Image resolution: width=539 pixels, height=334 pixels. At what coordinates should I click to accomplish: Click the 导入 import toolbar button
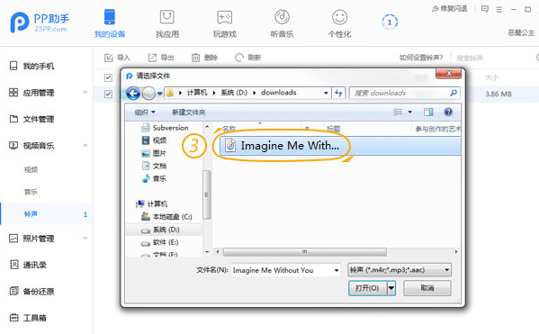(117, 58)
